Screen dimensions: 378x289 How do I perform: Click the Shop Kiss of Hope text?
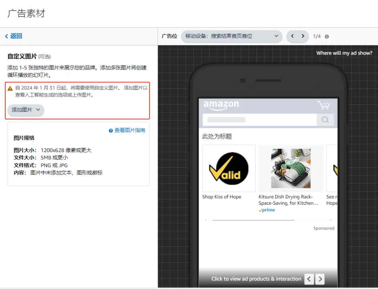(x=222, y=197)
